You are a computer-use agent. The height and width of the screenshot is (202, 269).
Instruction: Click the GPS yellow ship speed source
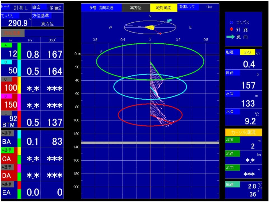click(x=247, y=52)
